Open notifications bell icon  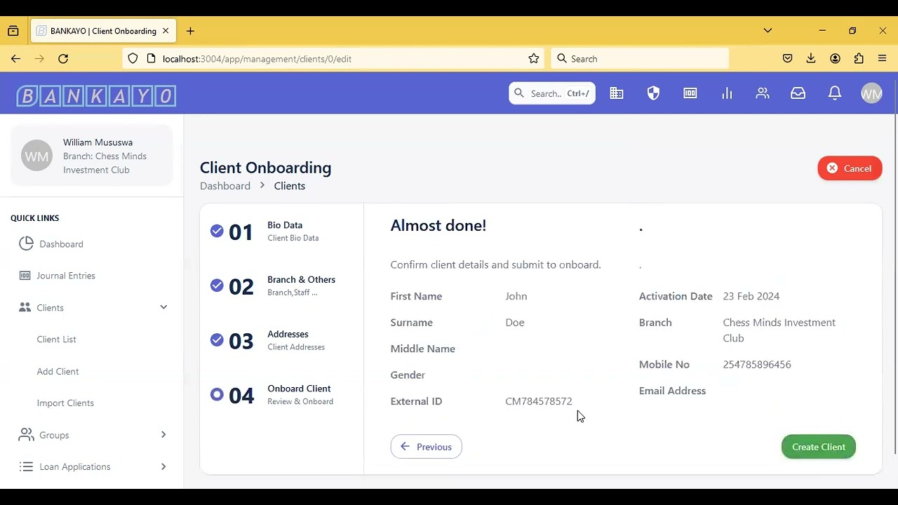pyautogui.click(x=835, y=93)
